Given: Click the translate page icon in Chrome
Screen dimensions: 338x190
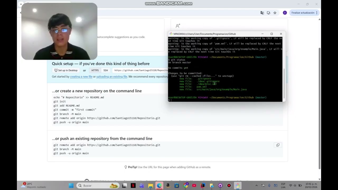Looking at the screenshot, I should click(262, 13).
